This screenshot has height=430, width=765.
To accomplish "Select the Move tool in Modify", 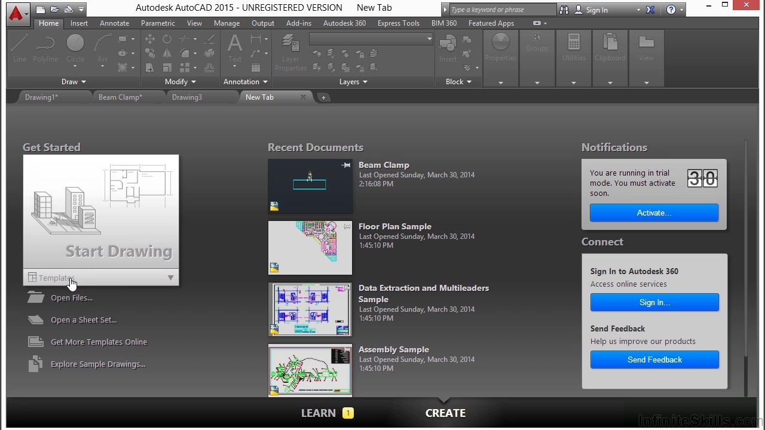I will (x=149, y=39).
